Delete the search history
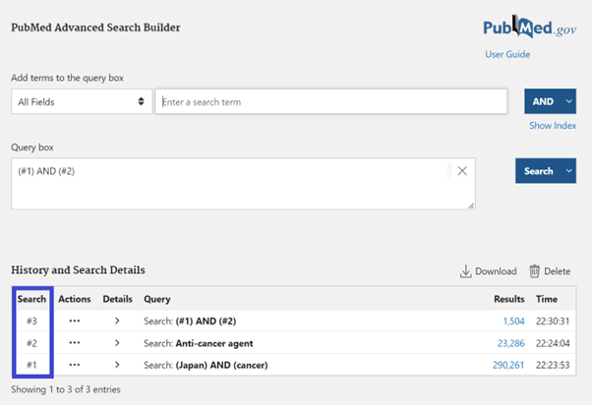 click(550, 271)
